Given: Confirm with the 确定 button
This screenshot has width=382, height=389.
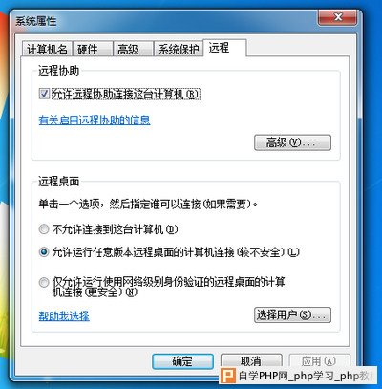Looking at the screenshot, I should pyautogui.click(x=182, y=361).
